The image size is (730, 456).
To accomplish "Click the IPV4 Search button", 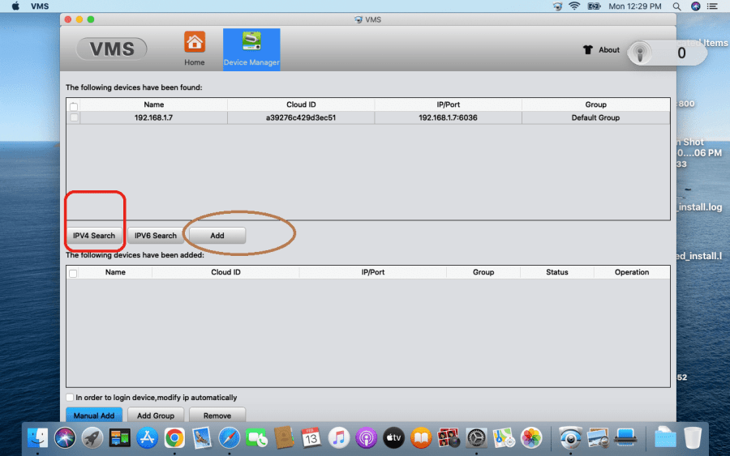I will pos(94,236).
